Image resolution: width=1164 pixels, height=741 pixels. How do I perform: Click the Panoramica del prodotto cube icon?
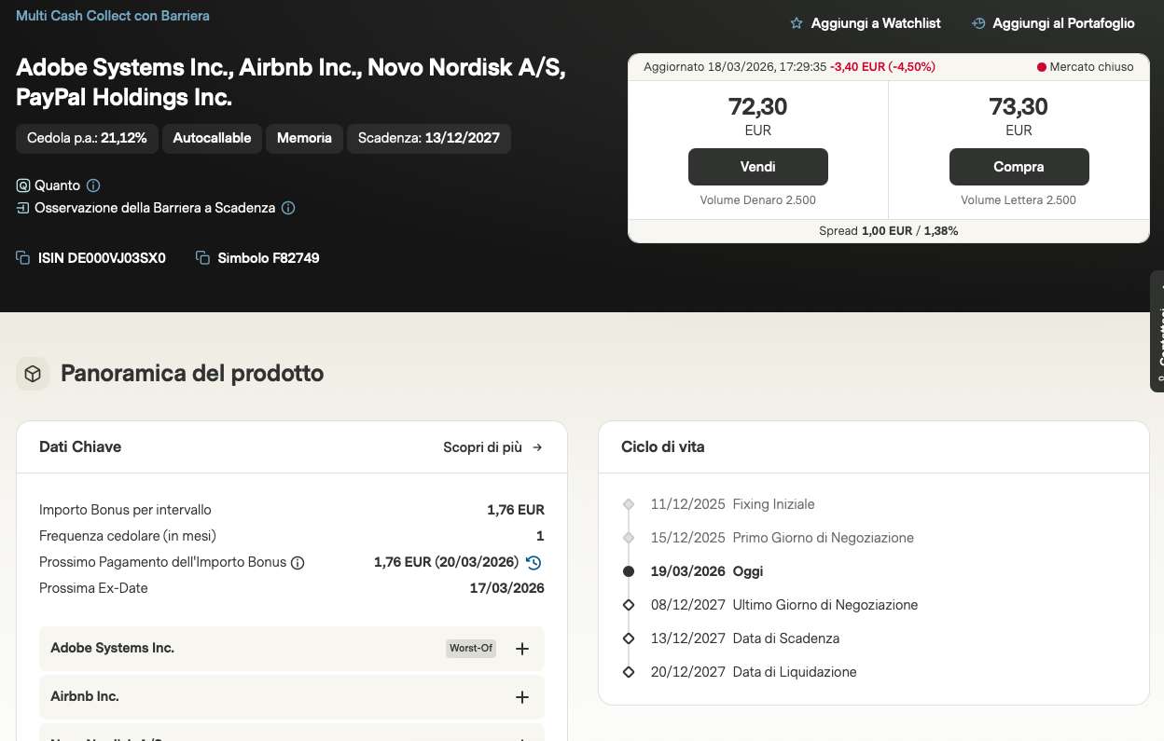(x=33, y=374)
